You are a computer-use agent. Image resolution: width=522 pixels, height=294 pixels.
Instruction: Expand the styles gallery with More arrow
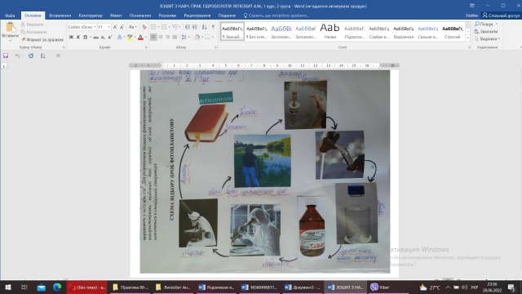[x=467, y=38]
